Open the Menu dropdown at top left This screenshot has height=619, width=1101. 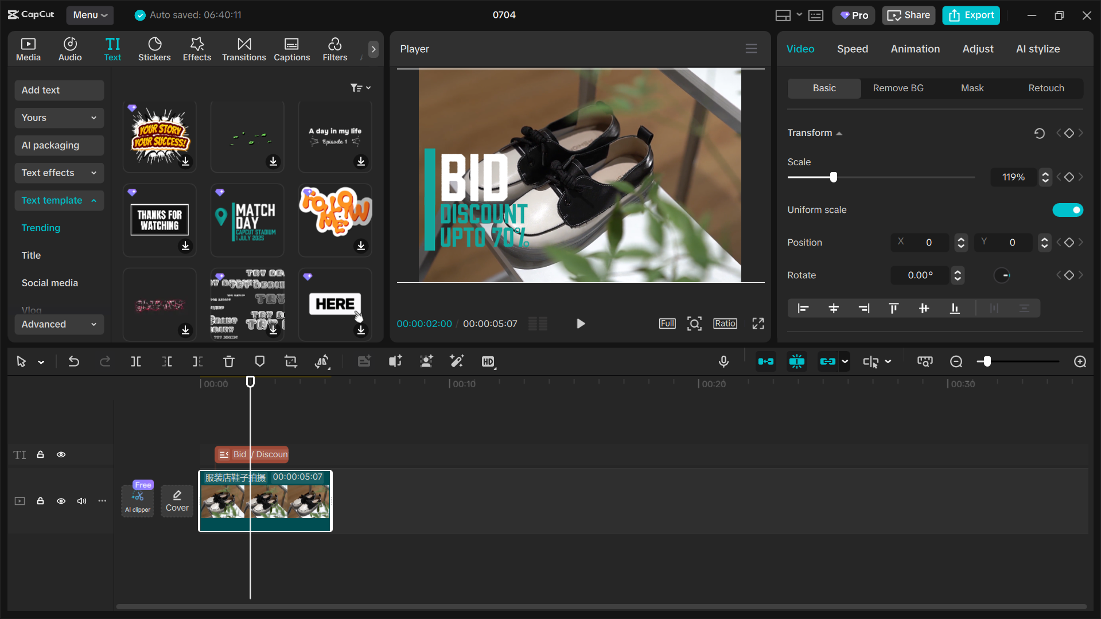pyautogui.click(x=90, y=15)
